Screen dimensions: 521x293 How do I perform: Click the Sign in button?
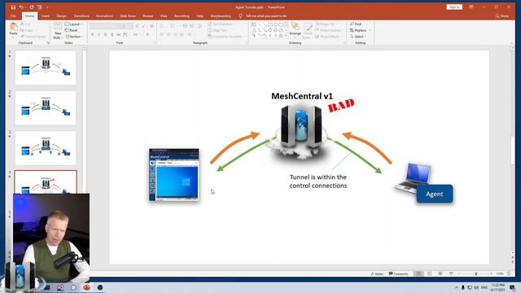(x=454, y=7)
